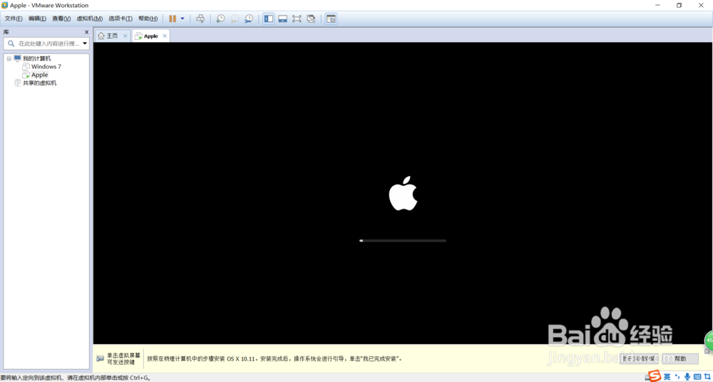Select the Apple virtual machine in library
Image resolution: width=713 pixels, height=382 pixels.
pos(39,75)
